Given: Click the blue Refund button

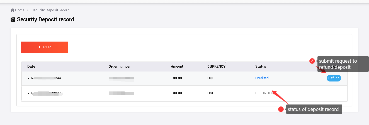Looking at the screenshot, I should (x=334, y=78).
